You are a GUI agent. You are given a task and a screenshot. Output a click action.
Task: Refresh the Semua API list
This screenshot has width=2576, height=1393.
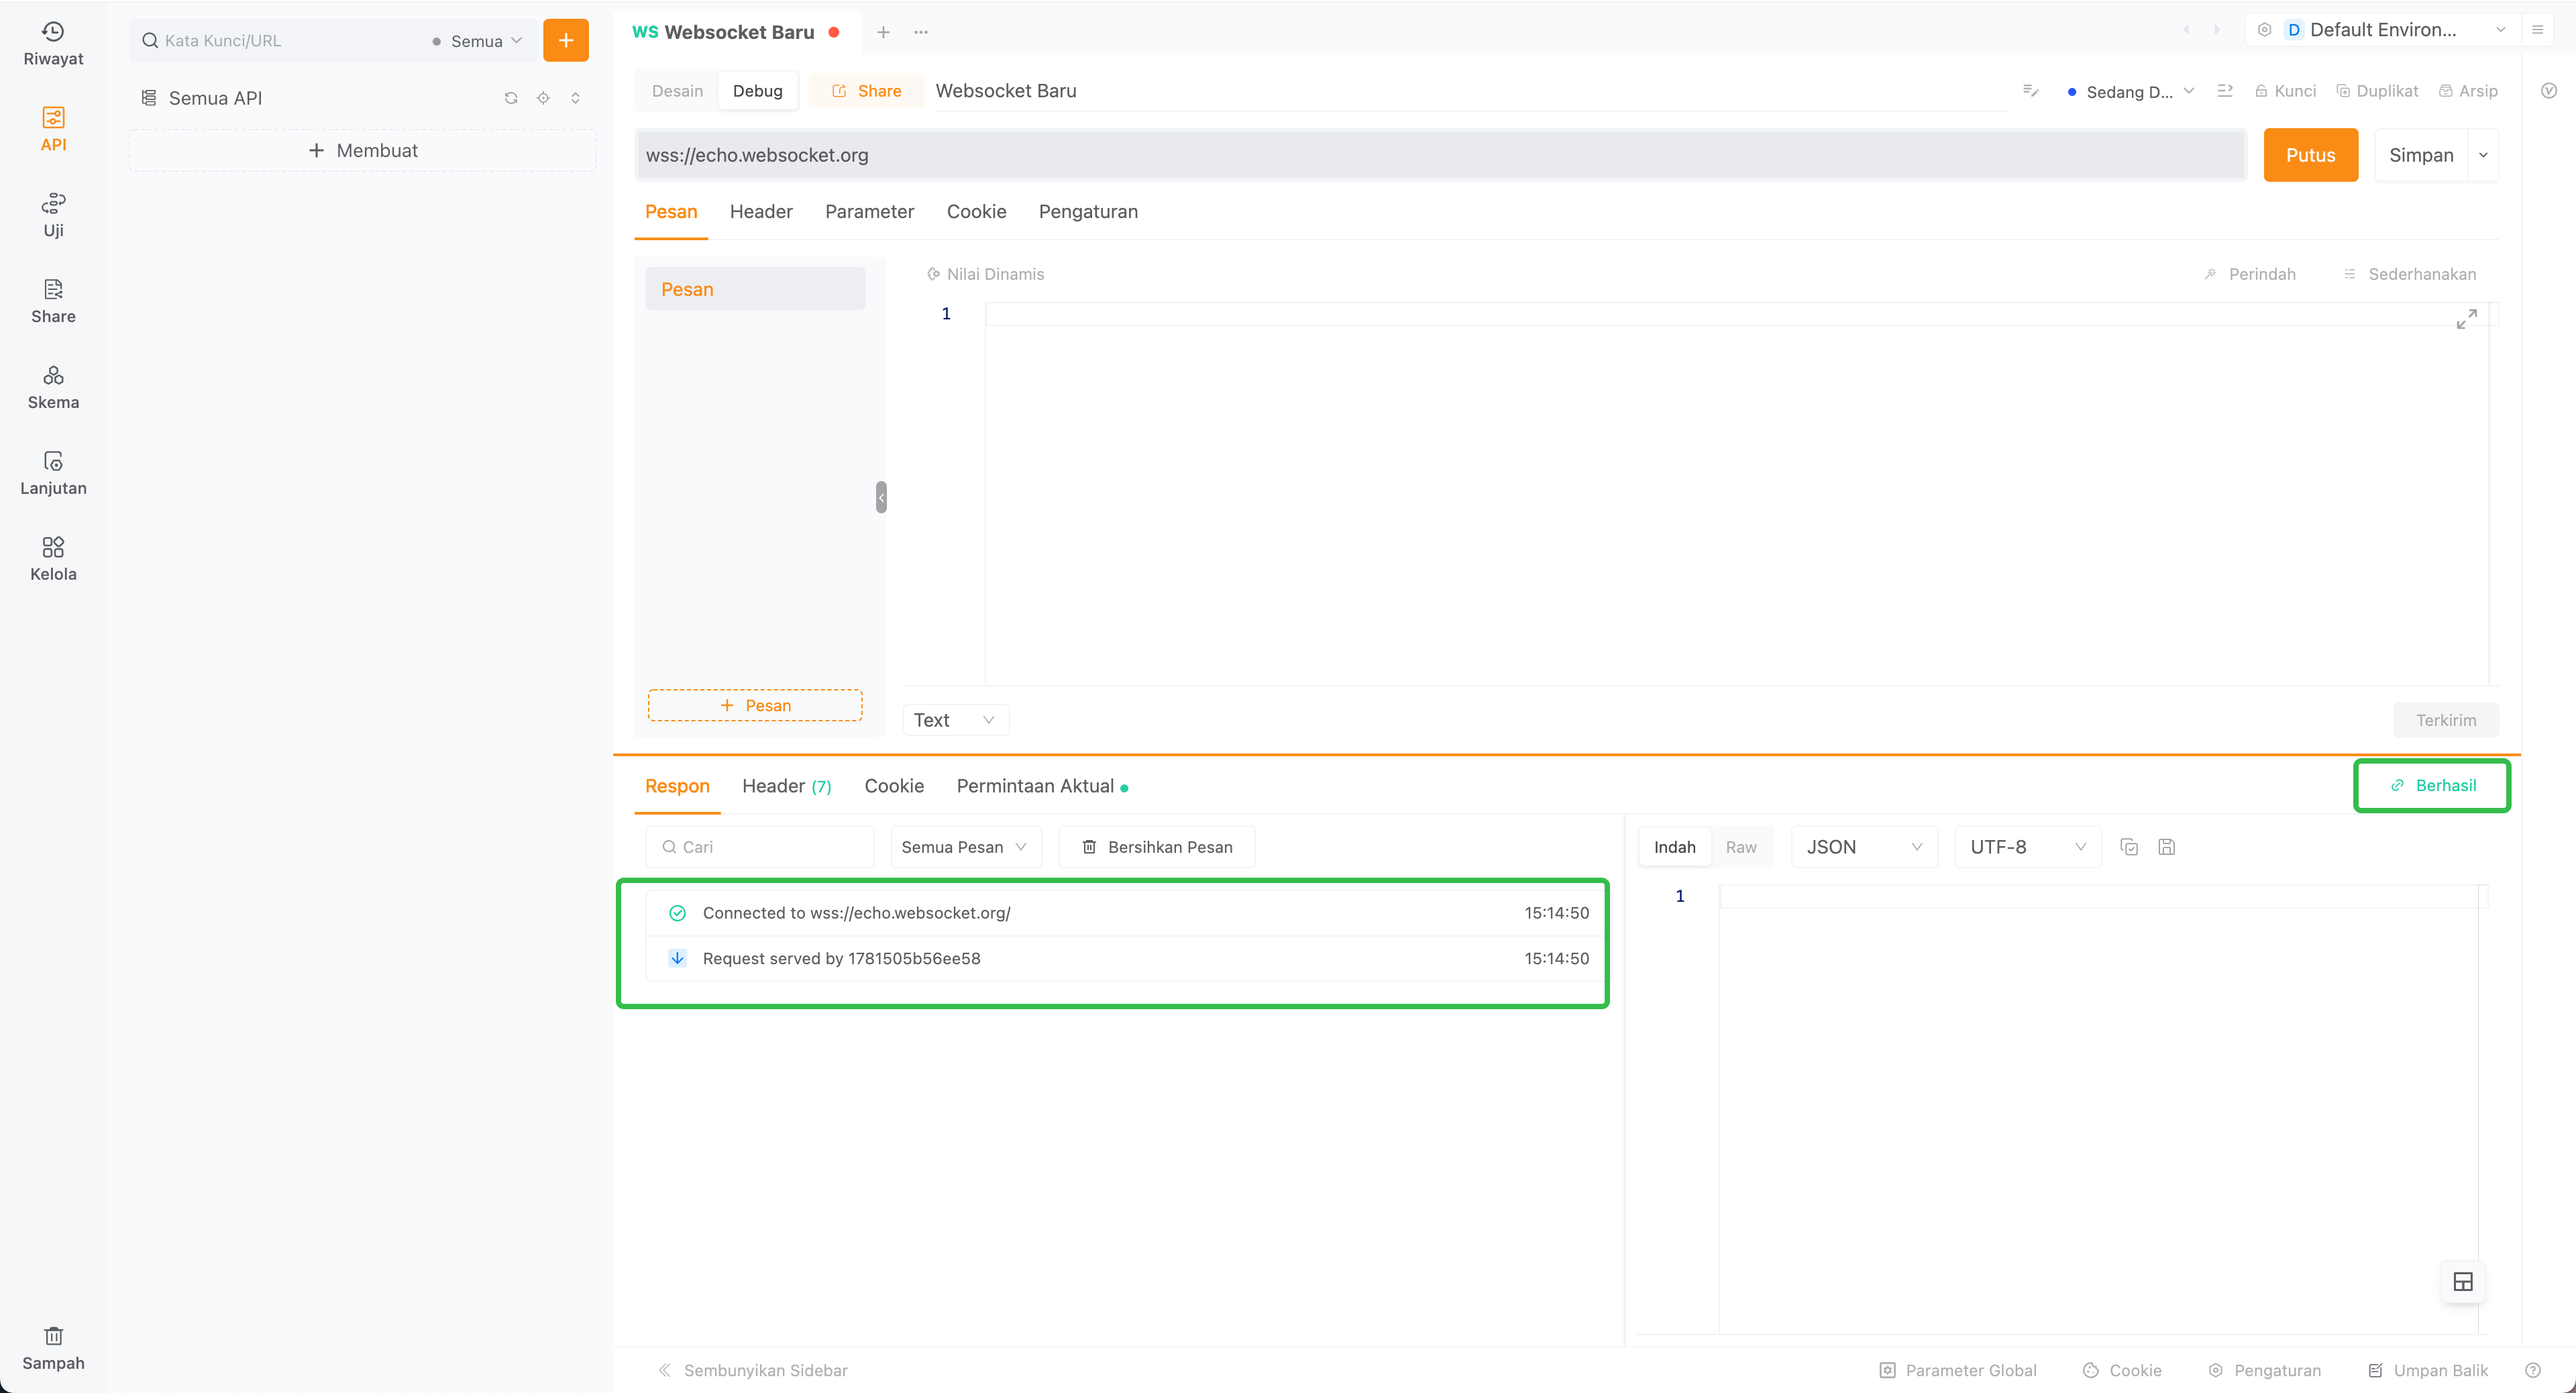pyautogui.click(x=511, y=98)
